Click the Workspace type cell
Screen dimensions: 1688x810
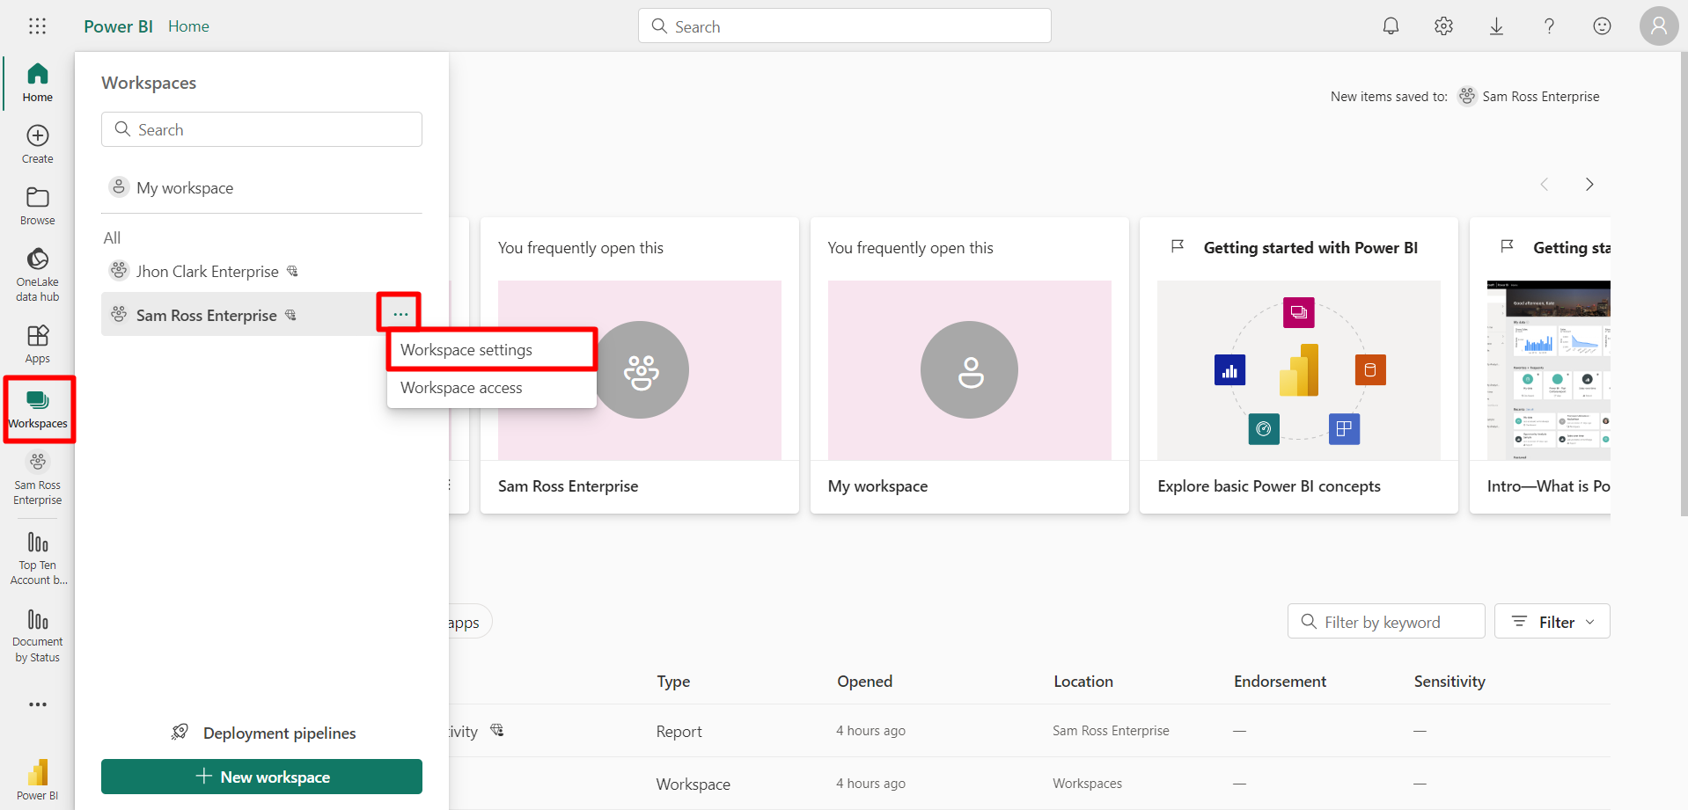pyautogui.click(x=693, y=784)
